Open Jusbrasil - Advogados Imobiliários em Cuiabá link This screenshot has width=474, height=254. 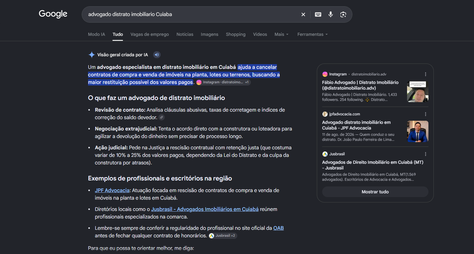[205, 209]
